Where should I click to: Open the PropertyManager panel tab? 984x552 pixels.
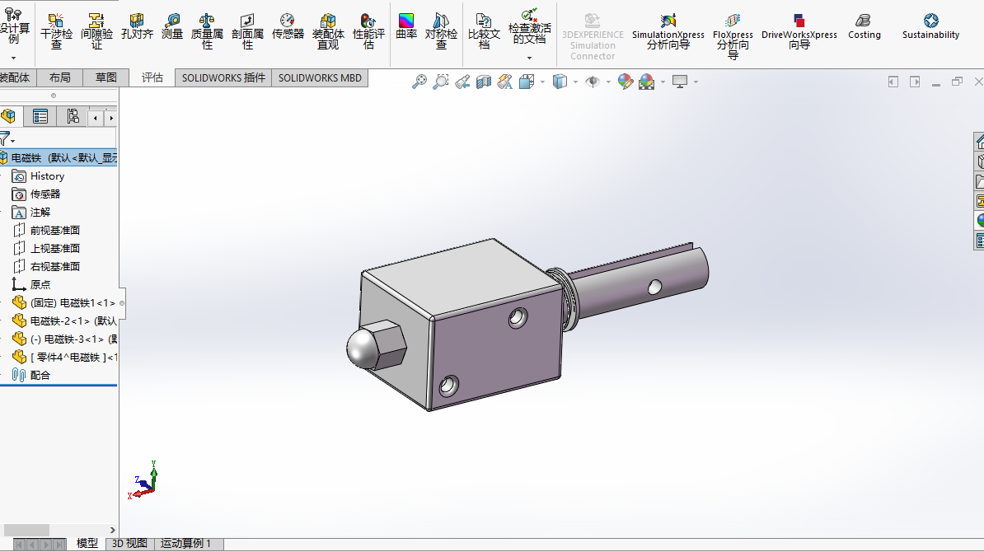[40, 117]
